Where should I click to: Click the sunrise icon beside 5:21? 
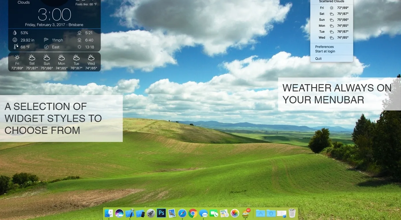[79, 33]
